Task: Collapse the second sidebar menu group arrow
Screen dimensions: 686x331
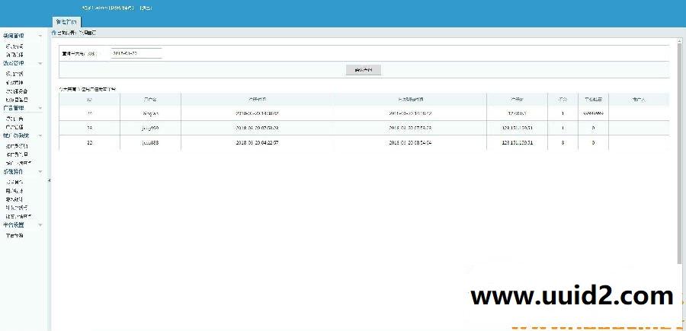Action: (41, 64)
